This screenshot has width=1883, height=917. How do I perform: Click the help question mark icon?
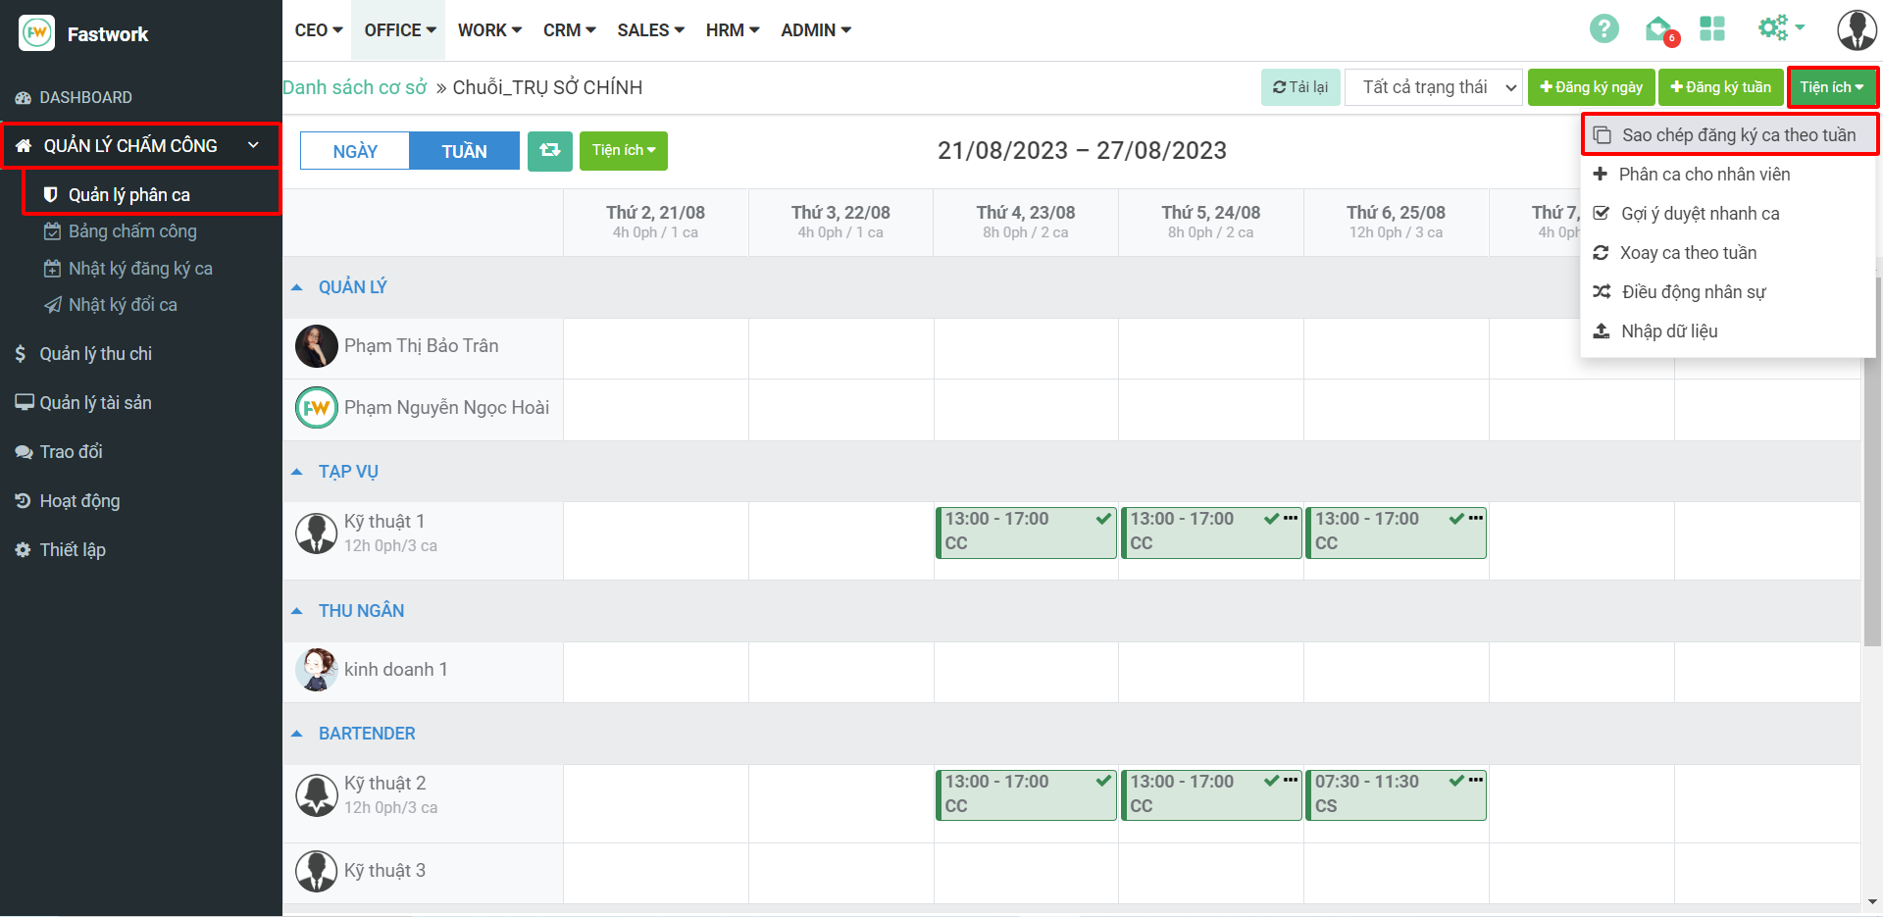[1603, 29]
